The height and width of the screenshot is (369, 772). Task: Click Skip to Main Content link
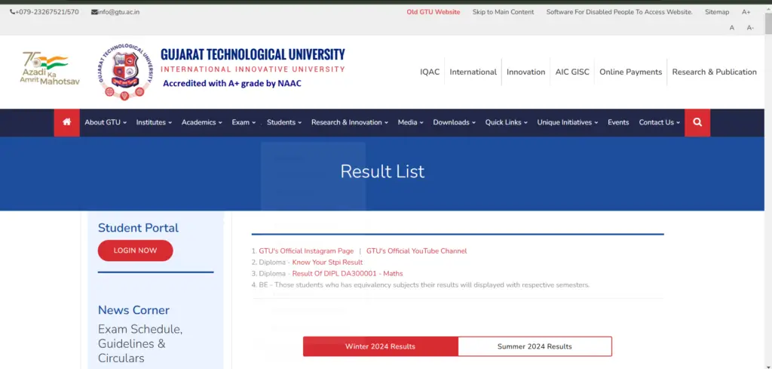click(503, 12)
